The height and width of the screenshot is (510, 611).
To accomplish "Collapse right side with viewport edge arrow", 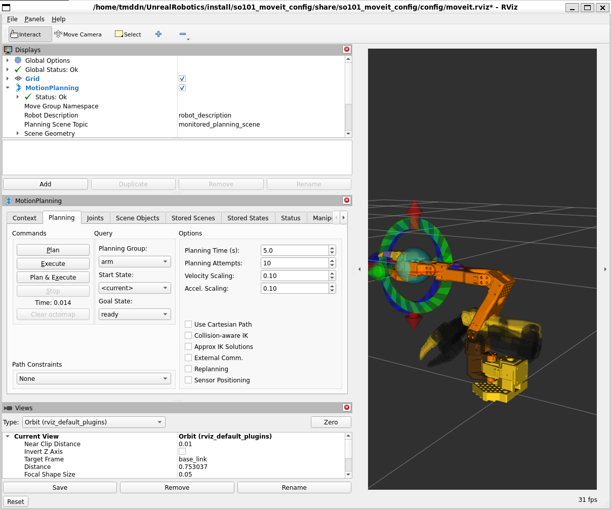I will [x=605, y=269].
